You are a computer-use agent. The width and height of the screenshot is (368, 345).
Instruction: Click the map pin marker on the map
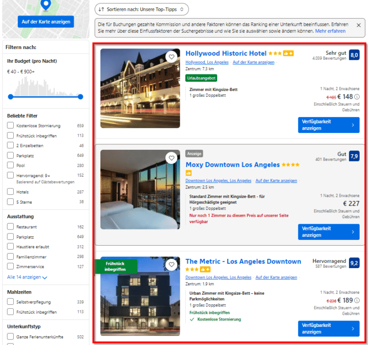click(46, 5)
